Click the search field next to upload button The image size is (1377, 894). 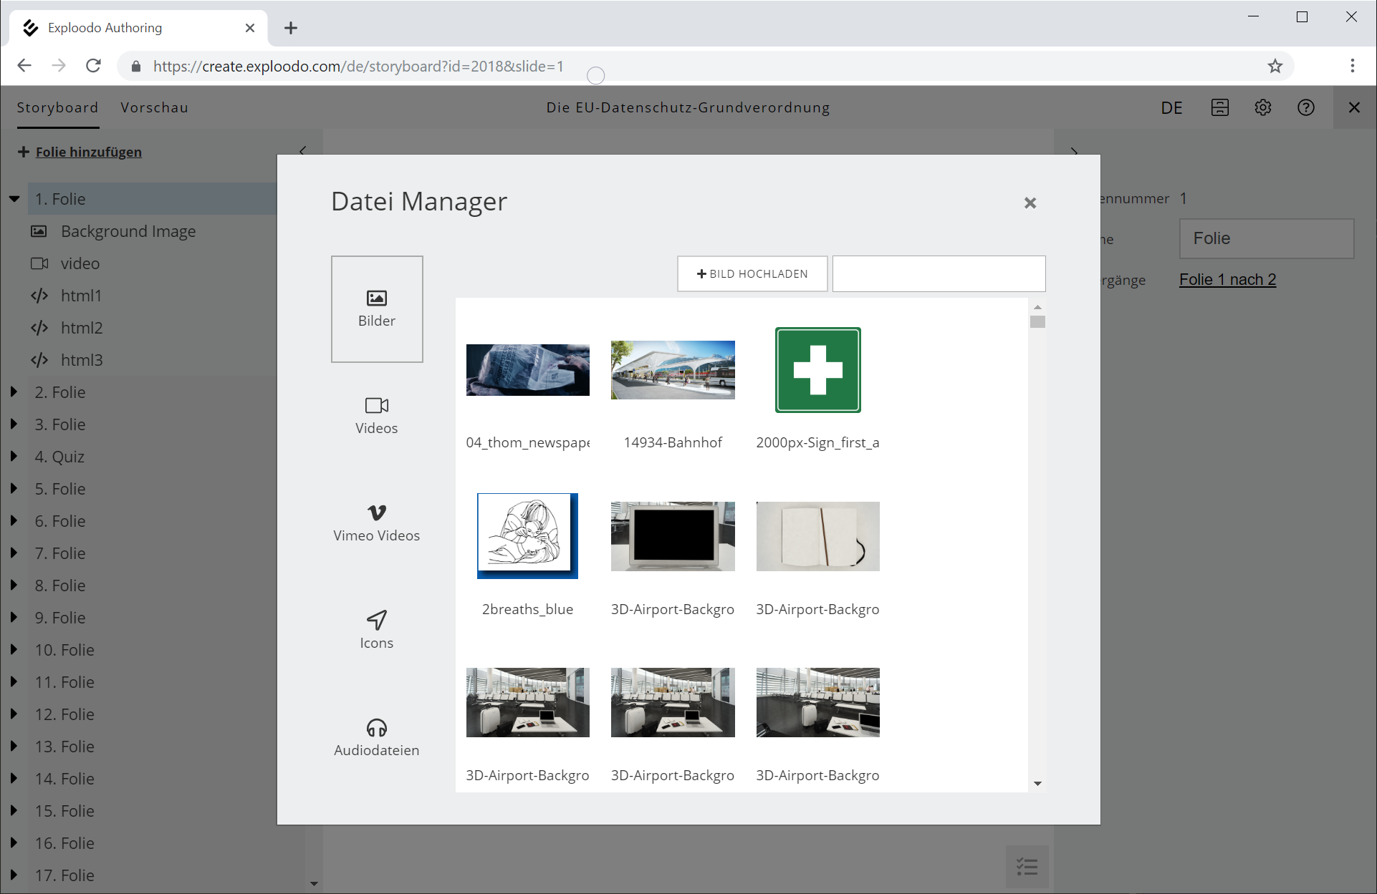coord(939,273)
